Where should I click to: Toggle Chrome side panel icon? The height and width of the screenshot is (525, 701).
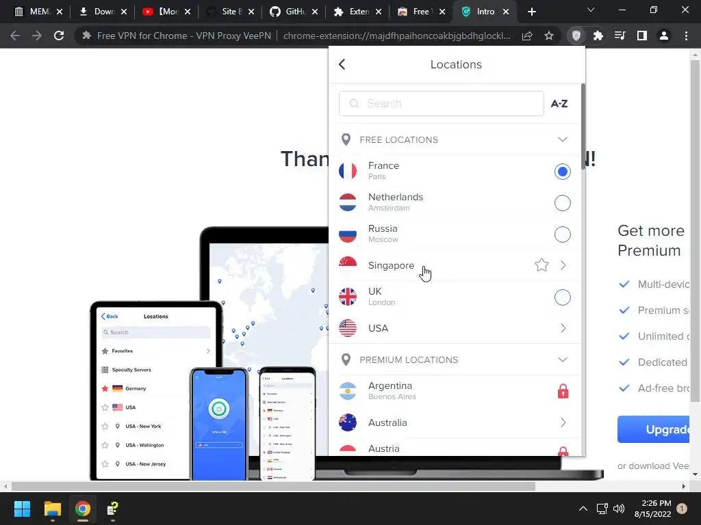[642, 36]
